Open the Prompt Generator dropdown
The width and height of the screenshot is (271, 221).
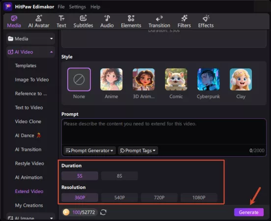[x=89, y=150]
